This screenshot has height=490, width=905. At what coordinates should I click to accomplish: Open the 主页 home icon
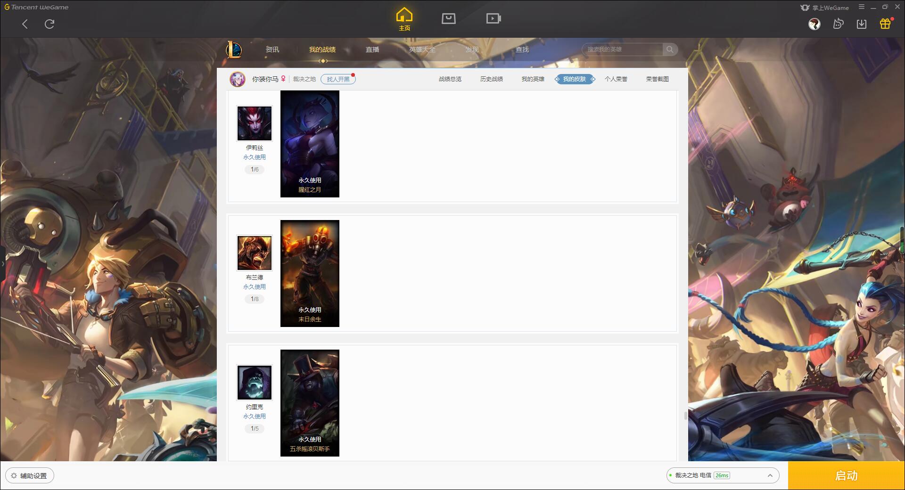[404, 19]
